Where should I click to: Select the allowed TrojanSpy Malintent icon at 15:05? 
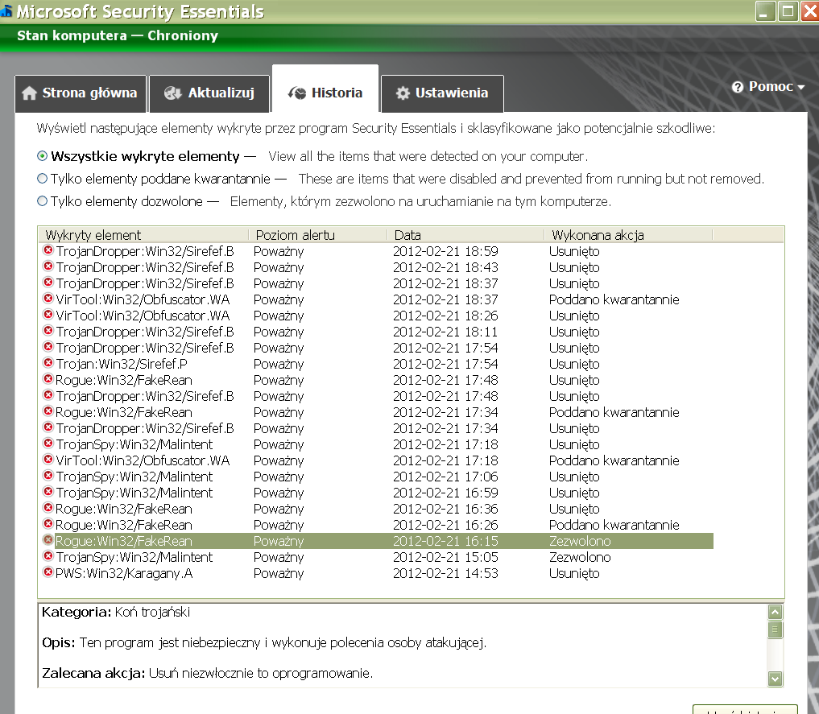48,556
